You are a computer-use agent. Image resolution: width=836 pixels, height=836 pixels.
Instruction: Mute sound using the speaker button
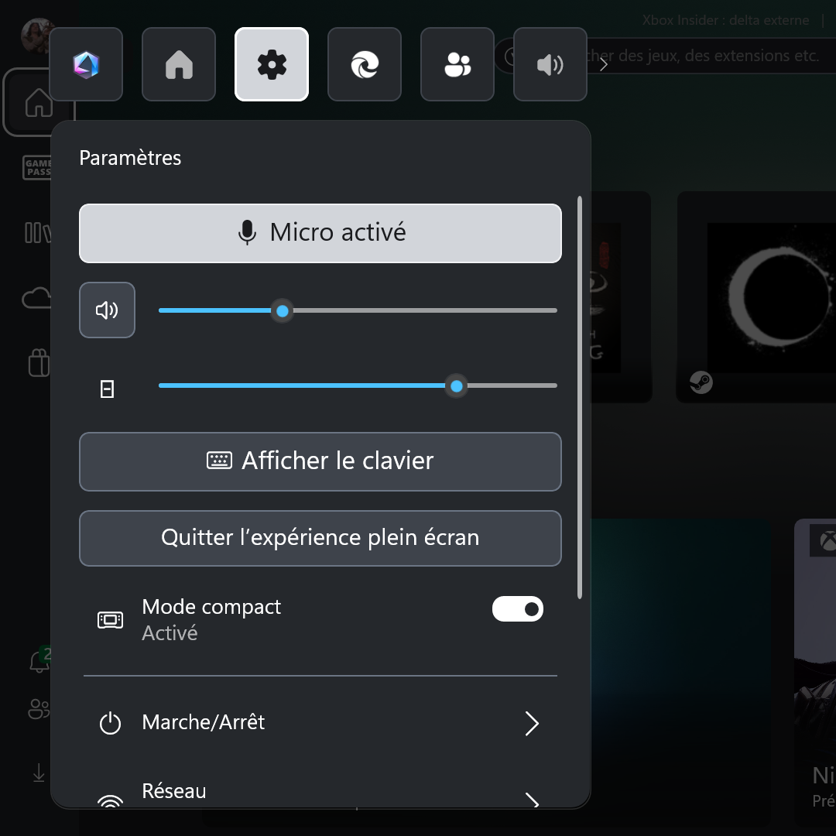pos(107,310)
